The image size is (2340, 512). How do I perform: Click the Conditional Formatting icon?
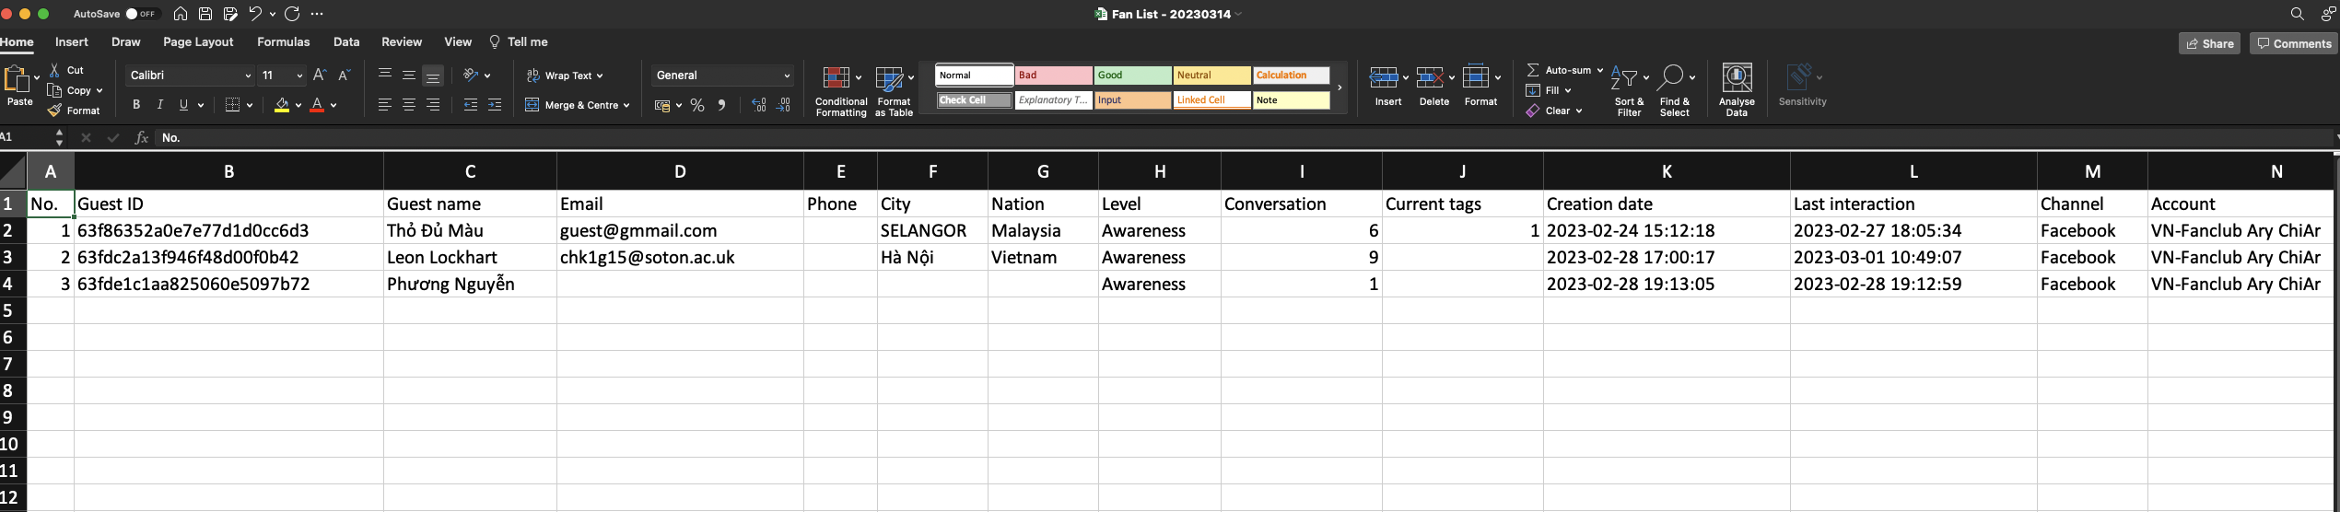click(836, 78)
